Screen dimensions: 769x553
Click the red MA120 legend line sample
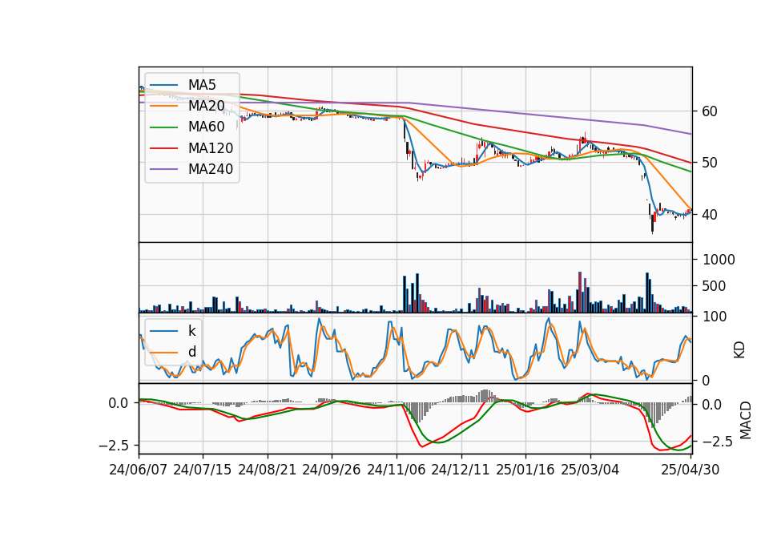(x=163, y=148)
